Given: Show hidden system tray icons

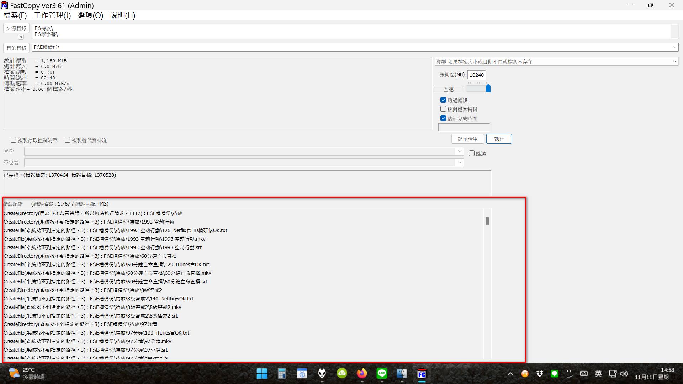Looking at the screenshot, I should click(x=510, y=374).
